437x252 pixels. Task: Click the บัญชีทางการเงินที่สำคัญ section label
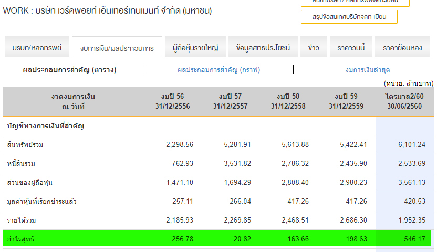tap(45, 126)
